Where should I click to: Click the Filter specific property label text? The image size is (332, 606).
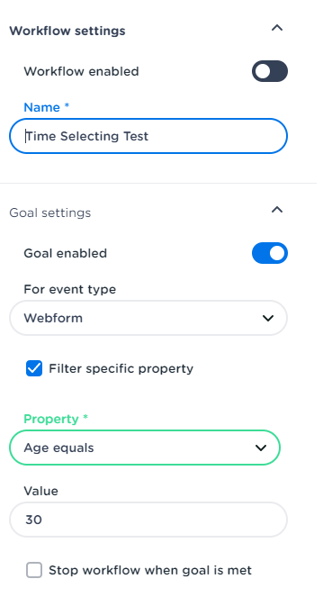[121, 368]
